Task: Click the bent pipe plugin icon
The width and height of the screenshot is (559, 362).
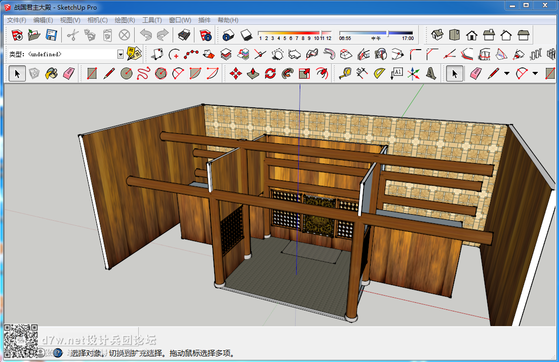Action: [x=329, y=54]
